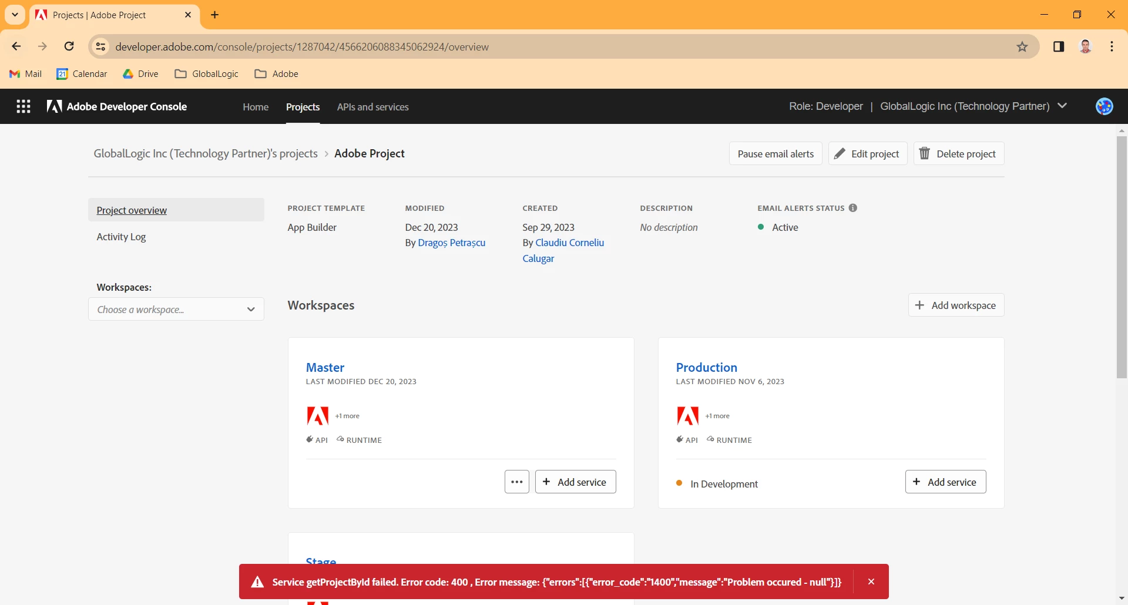Click the Role: Developer text
Viewport: 1128px width, 605px height.
click(x=826, y=106)
